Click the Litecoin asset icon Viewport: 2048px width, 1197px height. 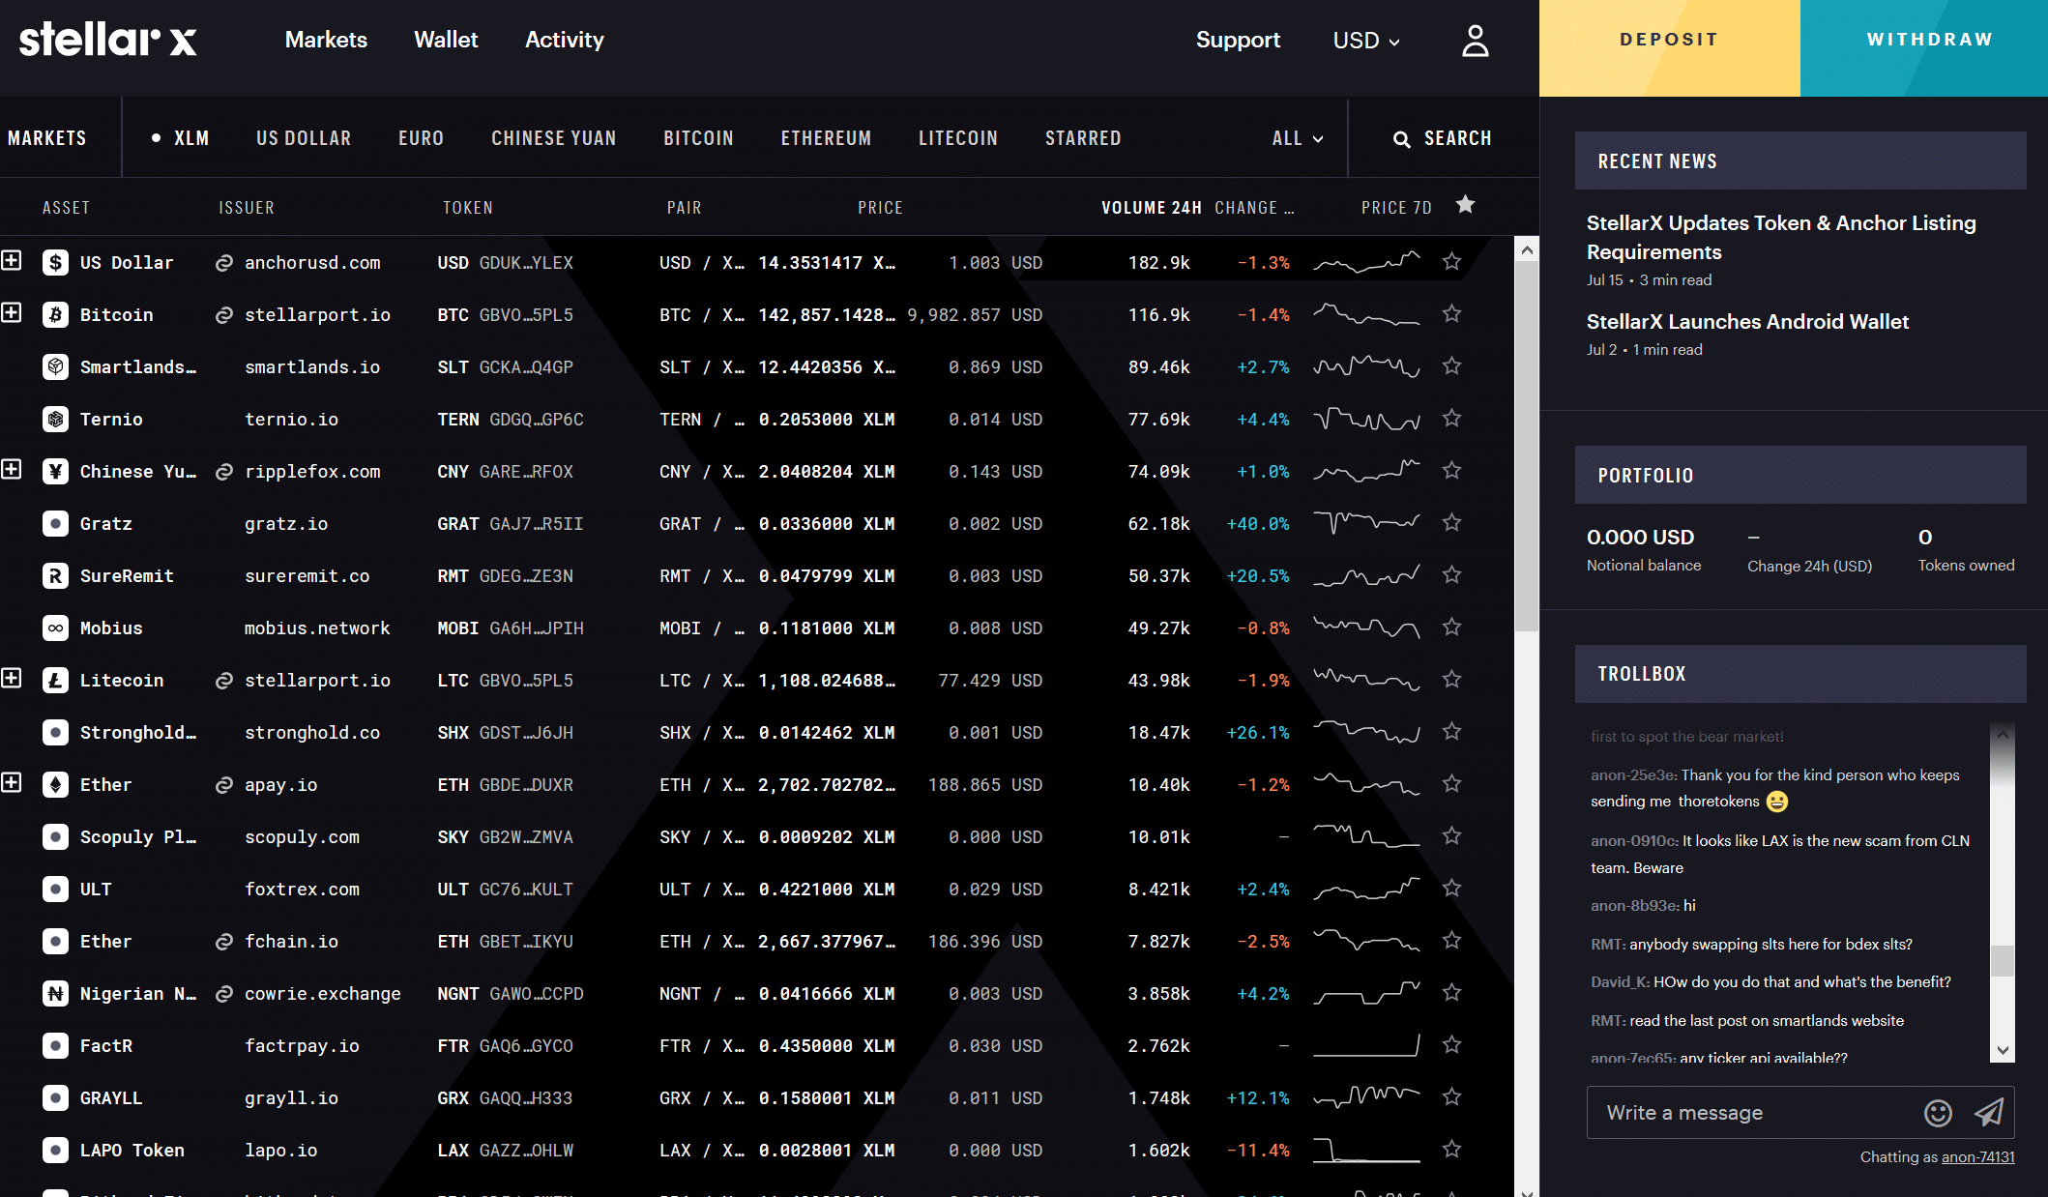56,680
